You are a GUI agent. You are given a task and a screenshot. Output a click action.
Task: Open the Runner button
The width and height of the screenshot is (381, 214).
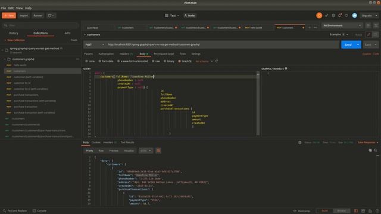(x=38, y=15)
